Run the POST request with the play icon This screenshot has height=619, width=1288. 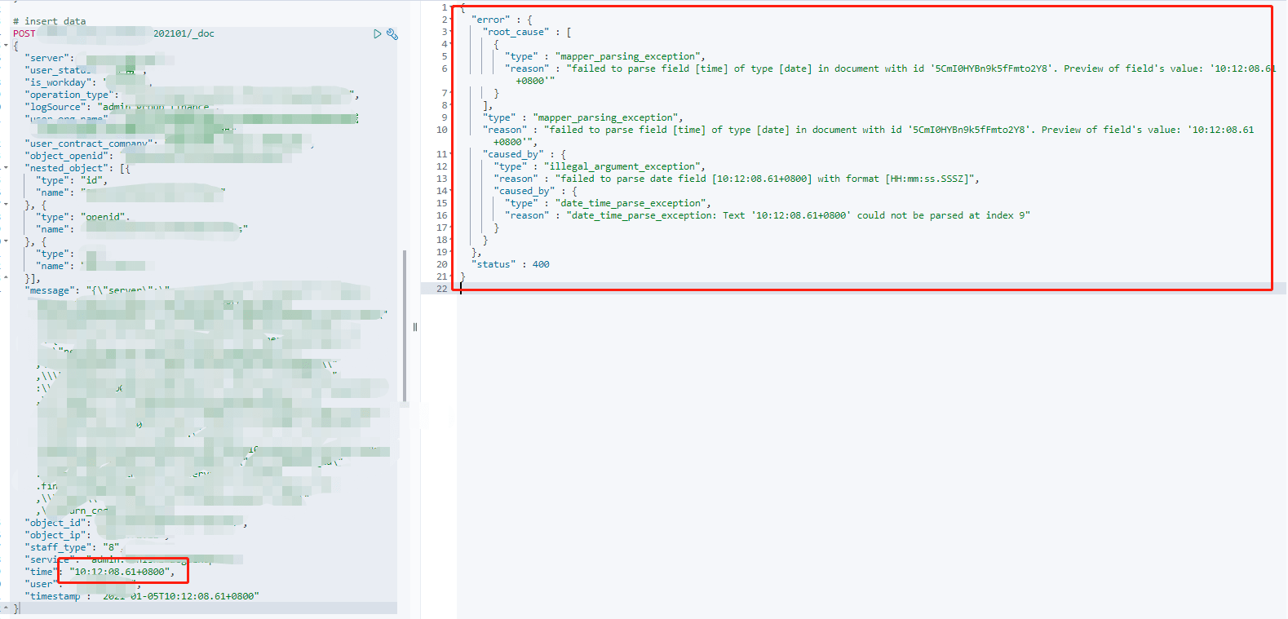click(x=377, y=33)
